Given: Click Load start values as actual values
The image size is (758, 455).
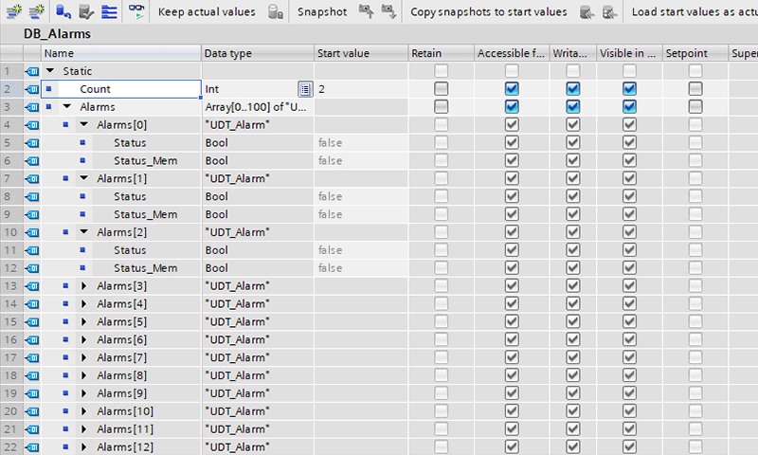Looking at the screenshot, I should click(695, 11).
